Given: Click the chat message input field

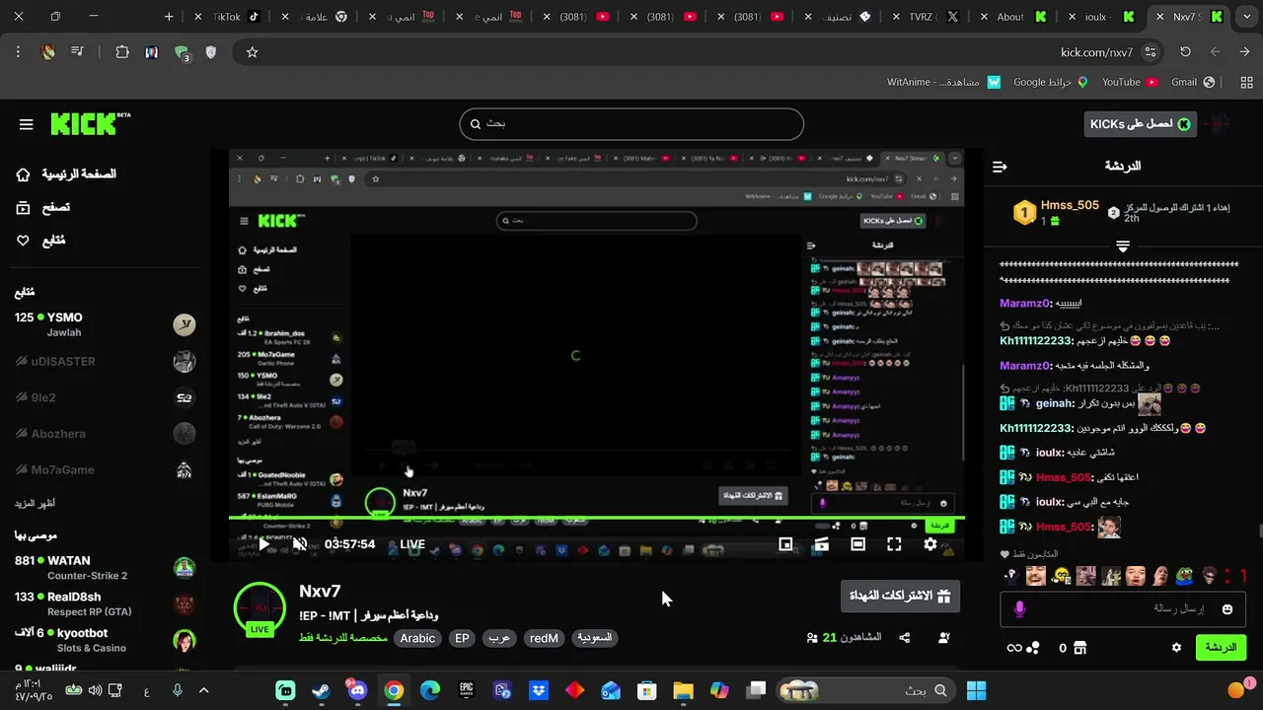Looking at the screenshot, I should (x=1121, y=609).
